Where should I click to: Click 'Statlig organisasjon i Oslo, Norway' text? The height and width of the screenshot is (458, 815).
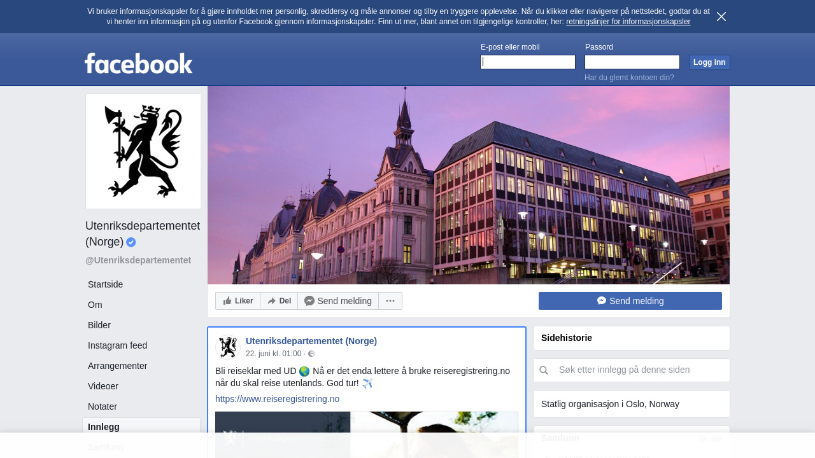610,404
